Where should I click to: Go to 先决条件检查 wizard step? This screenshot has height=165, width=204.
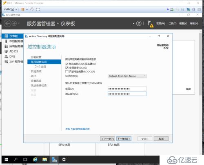coord(39,85)
